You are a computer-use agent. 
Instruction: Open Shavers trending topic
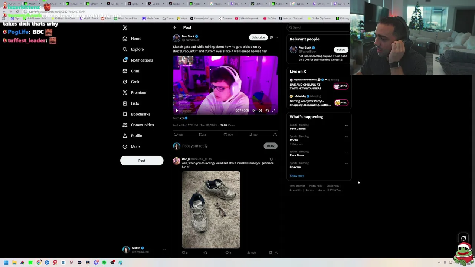point(295,167)
